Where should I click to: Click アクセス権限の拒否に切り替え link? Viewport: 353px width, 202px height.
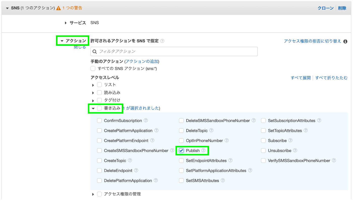[312, 41]
